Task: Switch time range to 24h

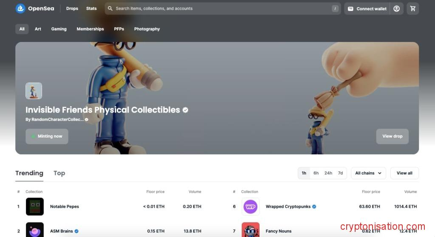Action: pyautogui.click(x=328, y=173)
